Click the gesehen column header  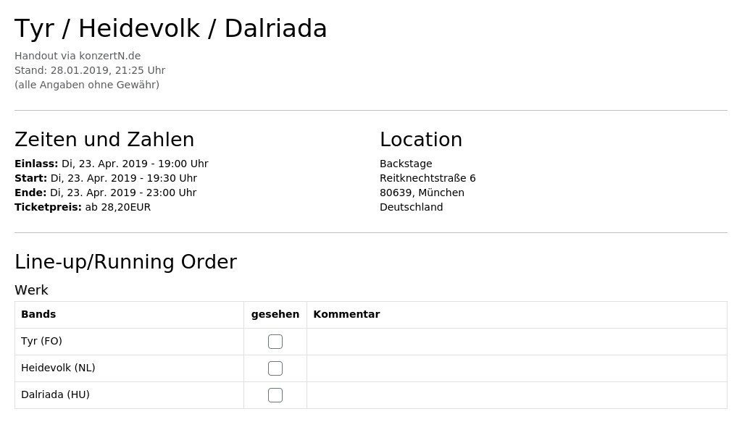point(275,314)
